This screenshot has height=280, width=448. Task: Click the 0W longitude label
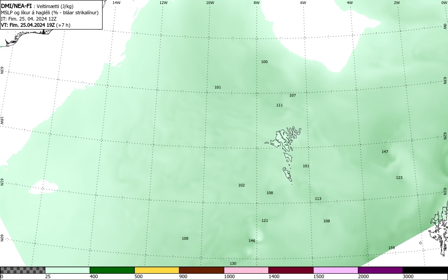pos(444,3)
